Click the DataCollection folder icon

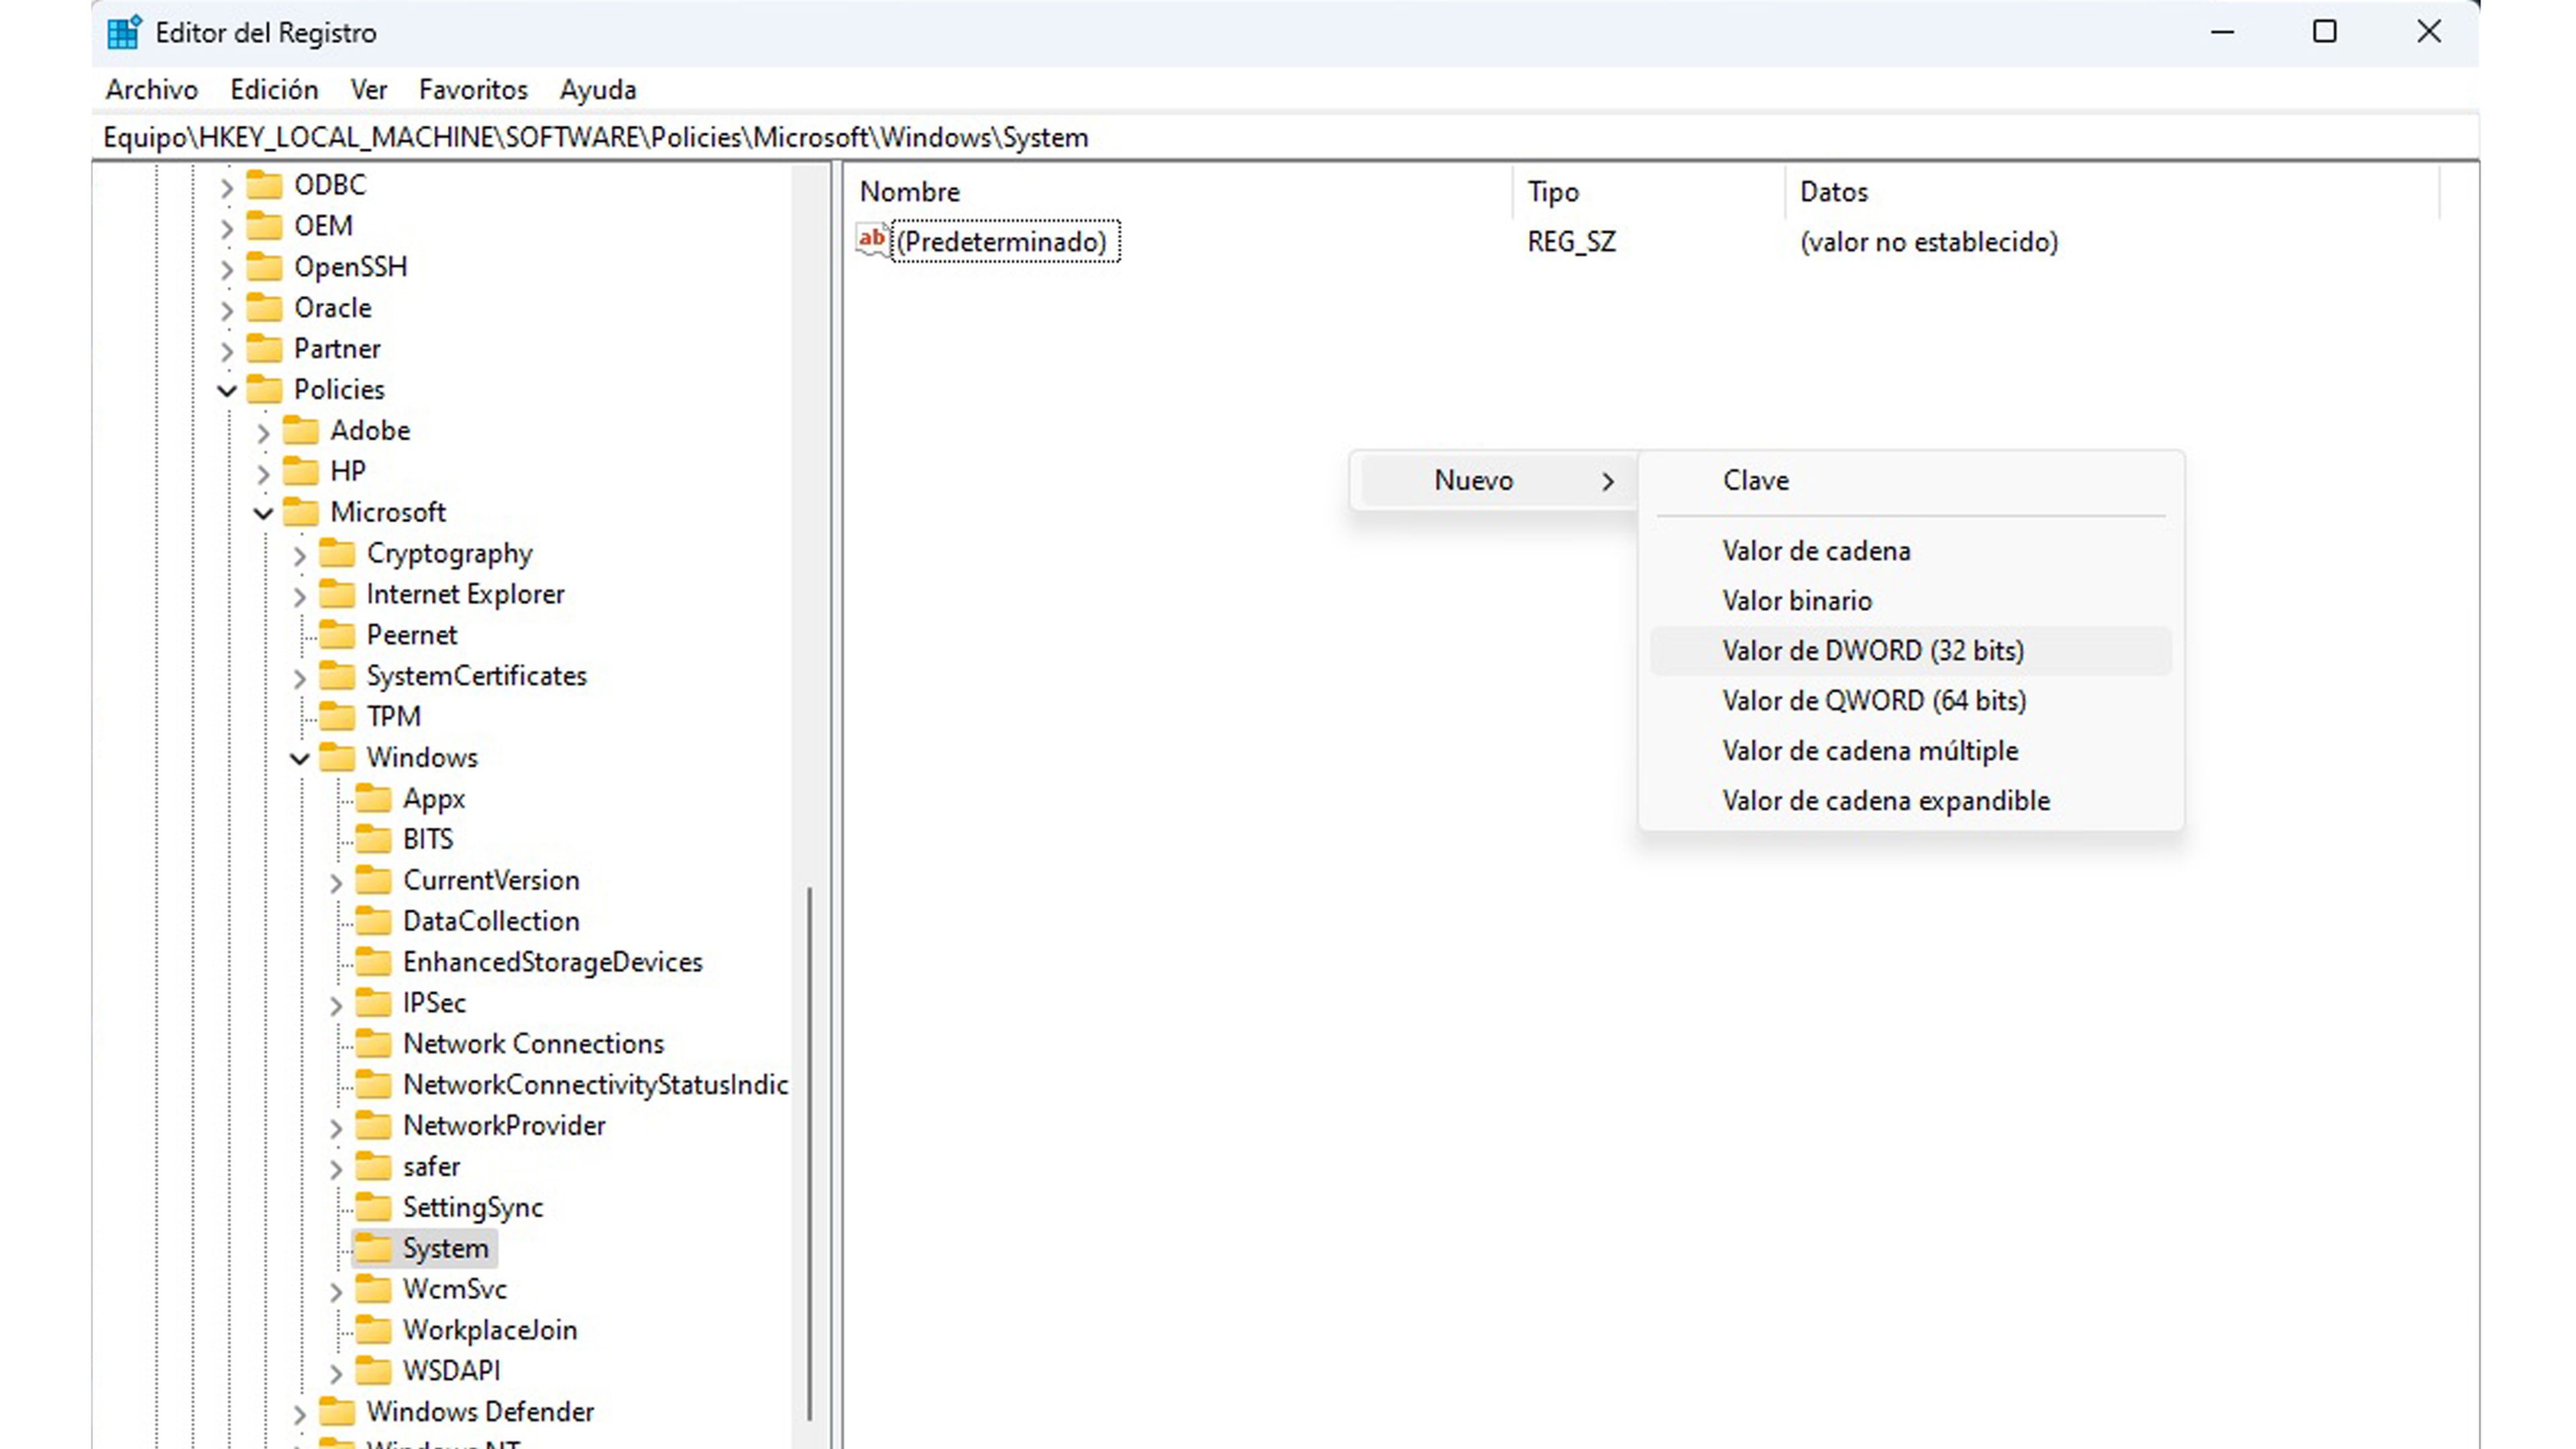tap(374, 921)
